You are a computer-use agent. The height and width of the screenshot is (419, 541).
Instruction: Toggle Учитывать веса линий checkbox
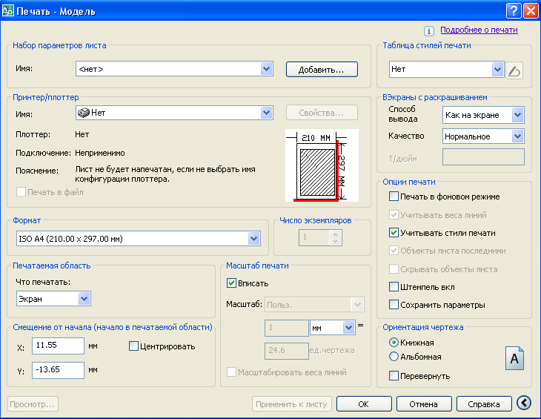394,214
